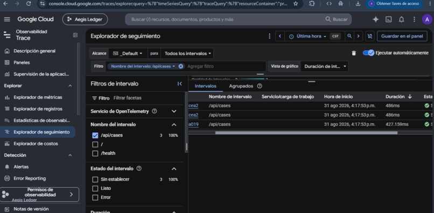The height and width of the screenshot is (213, 434).
Task: Open trace link a019
Action: point(193,124)
